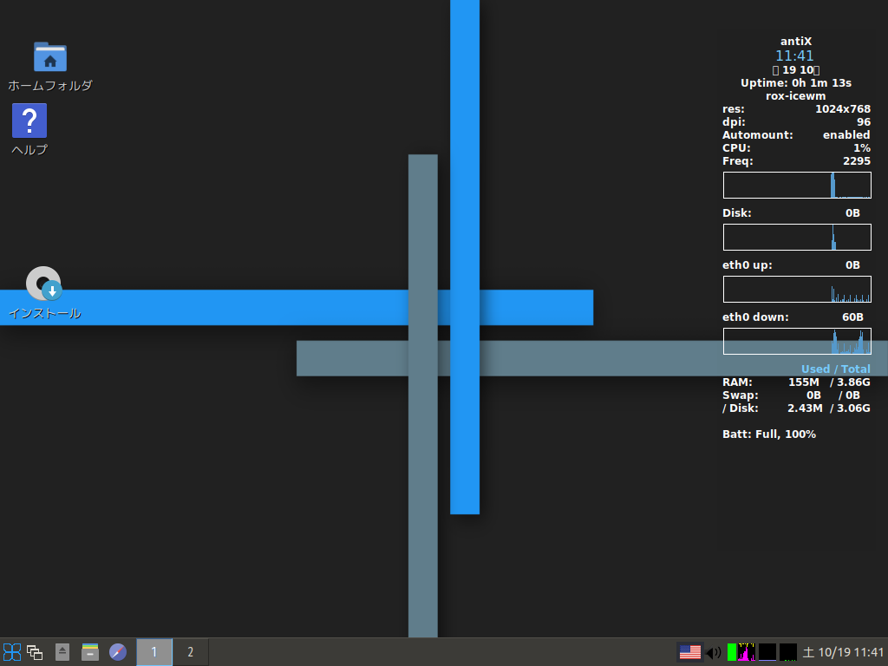Click the eject media icon in taskbar

coord(62,652)
